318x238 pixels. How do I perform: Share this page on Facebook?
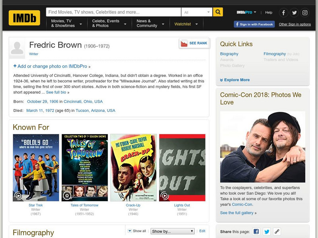click(256, 232)
